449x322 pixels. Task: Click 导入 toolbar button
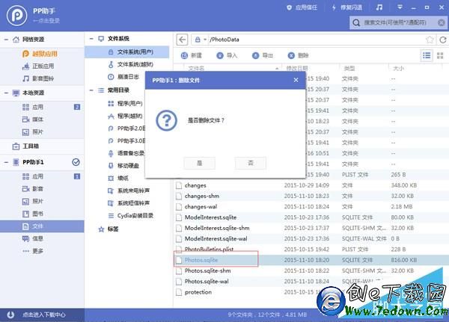point(227,55)
